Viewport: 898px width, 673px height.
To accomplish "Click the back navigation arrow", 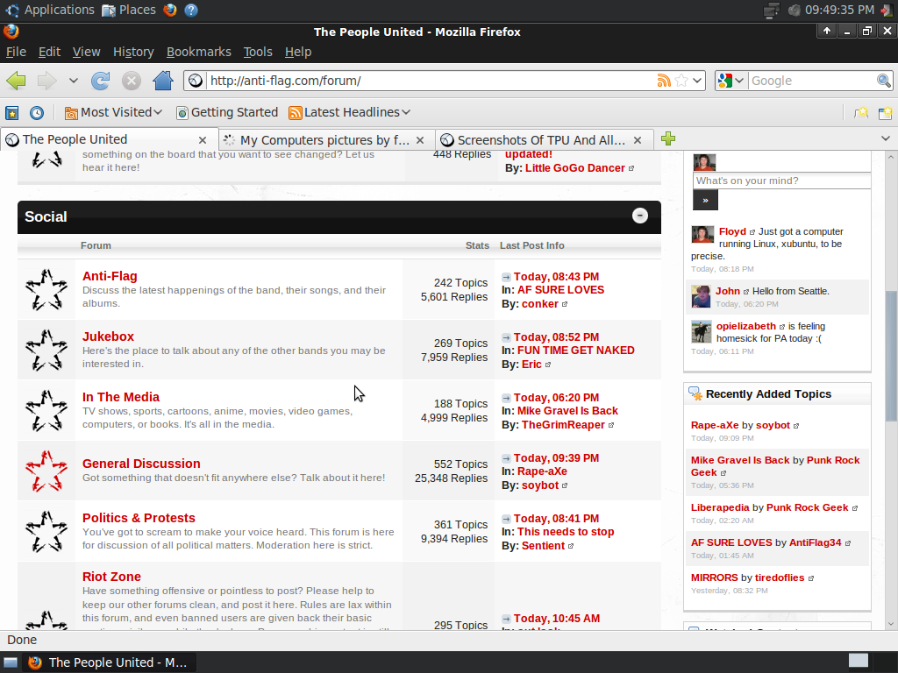I will (17, 81).
